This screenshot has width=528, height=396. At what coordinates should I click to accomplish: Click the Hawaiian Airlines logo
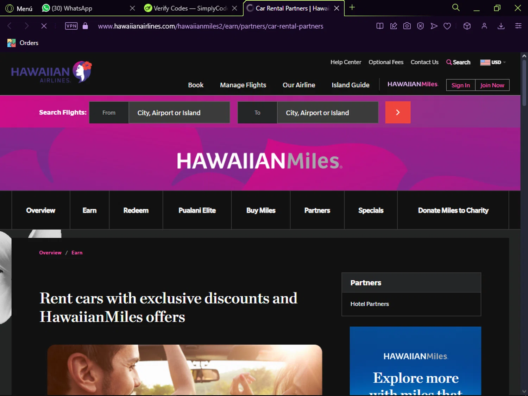(51, 72)
